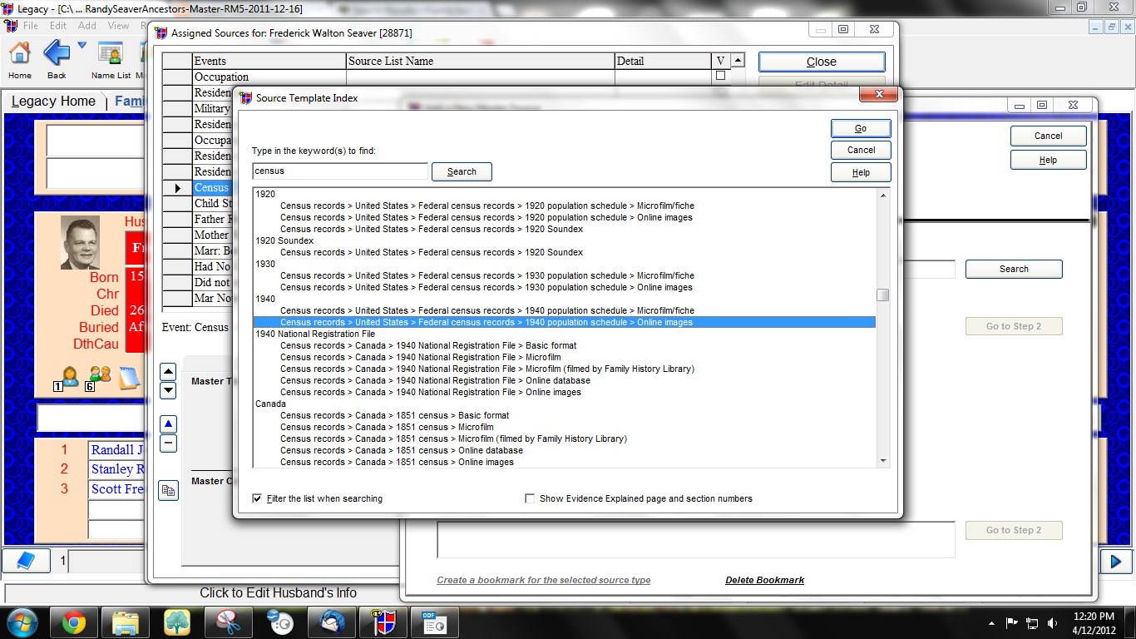Click the network icon in system tray

point(1032,622)
